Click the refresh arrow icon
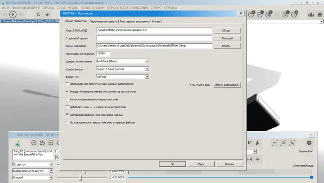Viewport: 324px width, 183px height. pos(38,15)
